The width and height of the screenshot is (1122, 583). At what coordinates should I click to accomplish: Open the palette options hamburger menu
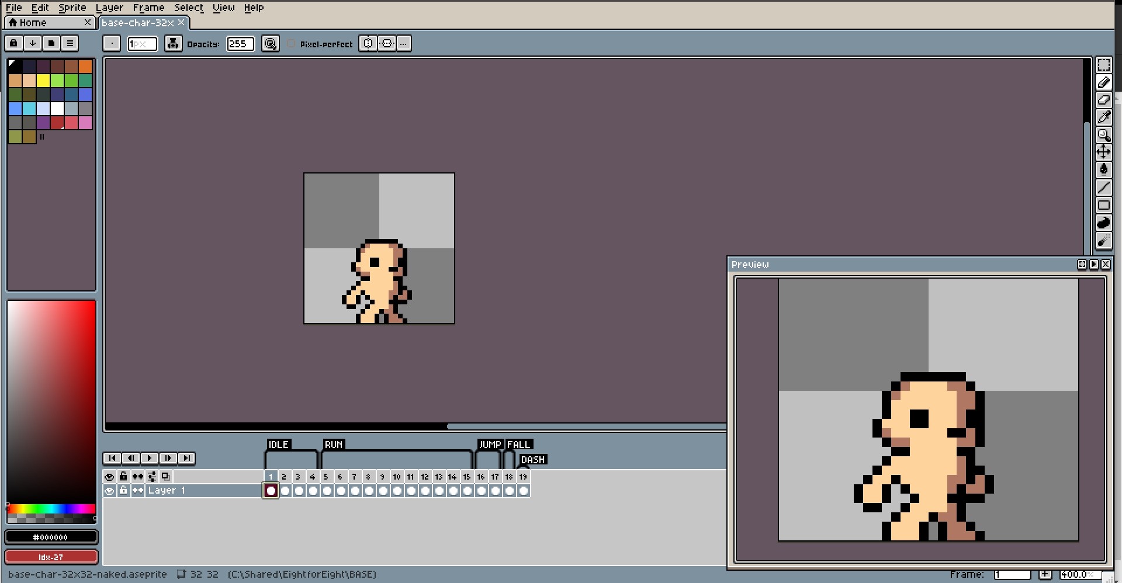click(70, 43)
